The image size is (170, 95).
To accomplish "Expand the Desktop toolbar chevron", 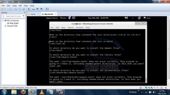I will click(x=138, y=91).
